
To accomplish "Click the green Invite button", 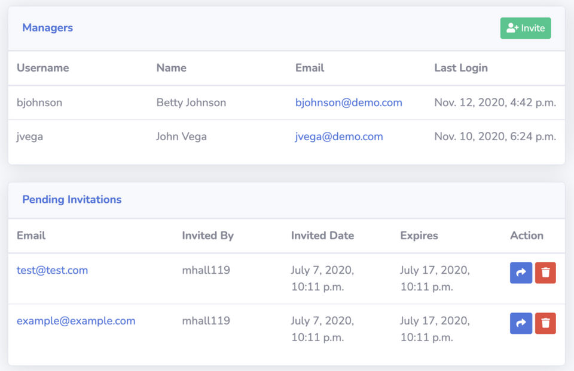I will [x=526, y=28].
